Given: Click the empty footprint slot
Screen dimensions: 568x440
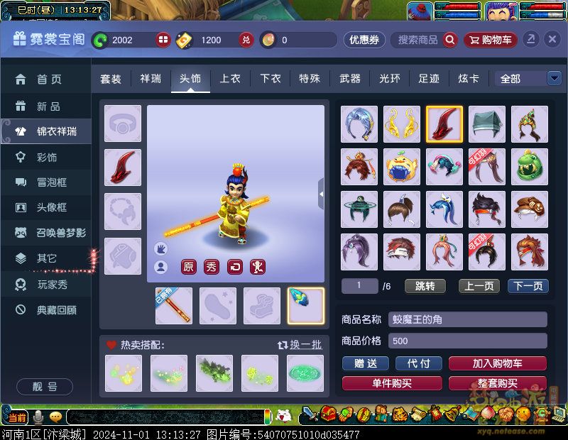Looking at the screenshot, I should tap(218, 306).
